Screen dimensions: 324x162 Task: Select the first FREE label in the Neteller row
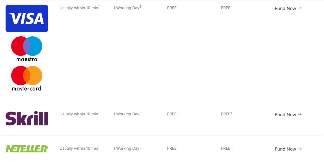[172, 148]
